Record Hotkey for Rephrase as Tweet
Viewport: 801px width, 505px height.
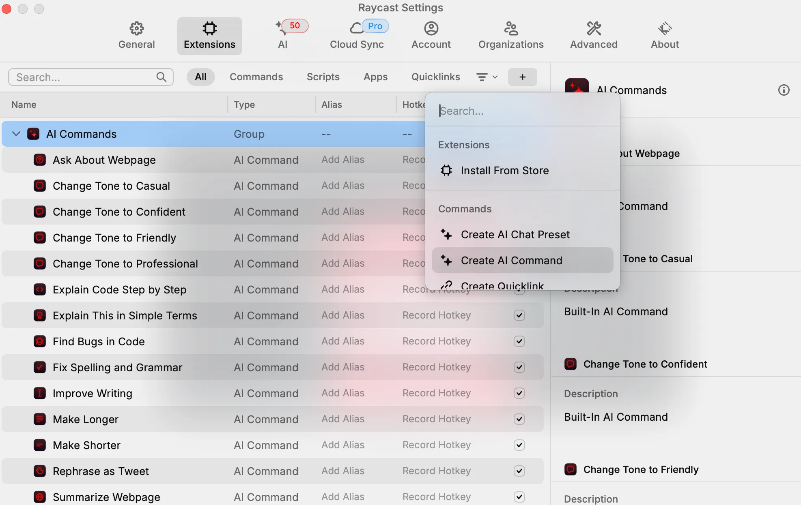pyautogui.click(x=437, y=471)
